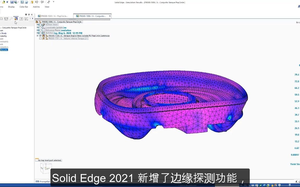Open the Save tool in the Quick Access toolbar
The height and width of the screenshot is (187, 300).
pos(12,2)
